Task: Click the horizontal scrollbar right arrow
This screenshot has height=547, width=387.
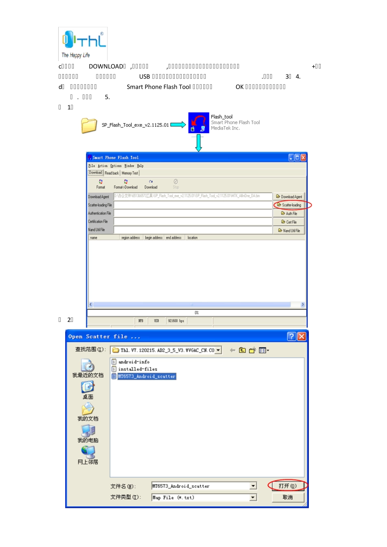Action: (302, 304)
